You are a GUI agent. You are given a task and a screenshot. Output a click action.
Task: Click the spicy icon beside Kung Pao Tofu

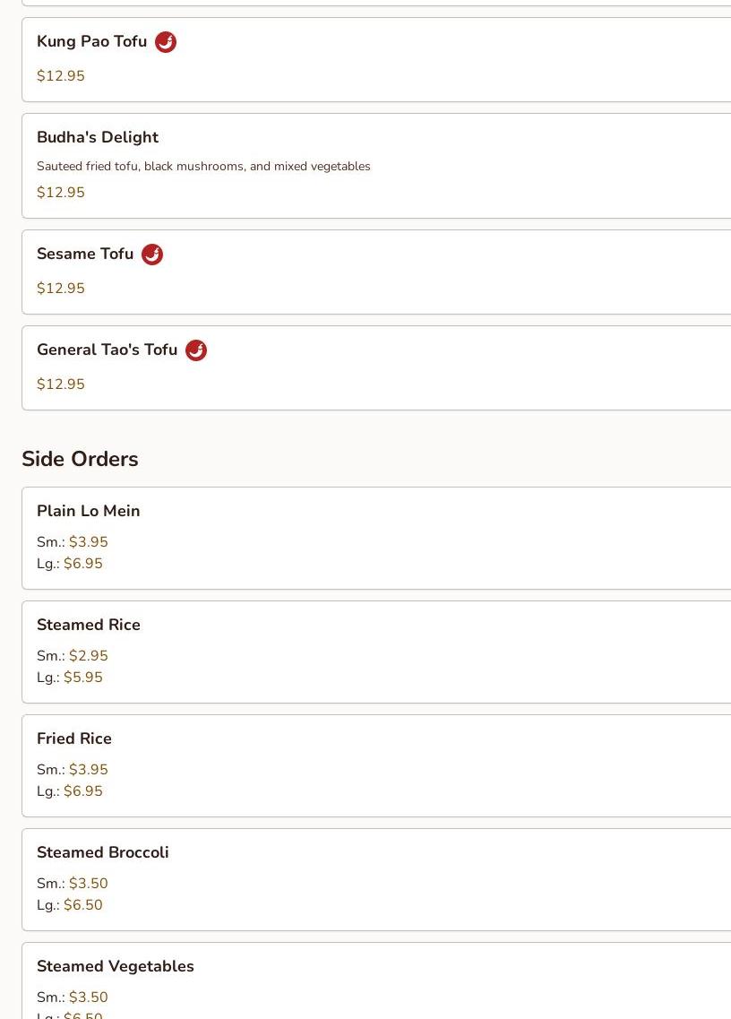[166, 42]
